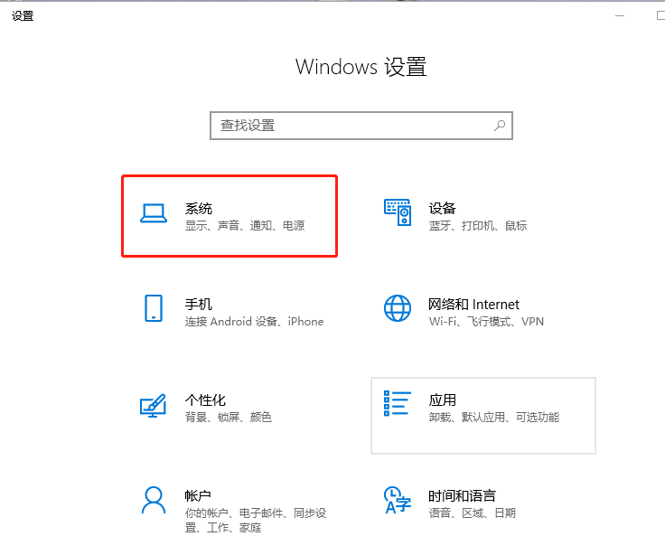Click the Network globe icon
This screenshot has width=665, height=555.
[x=398, y=308]
